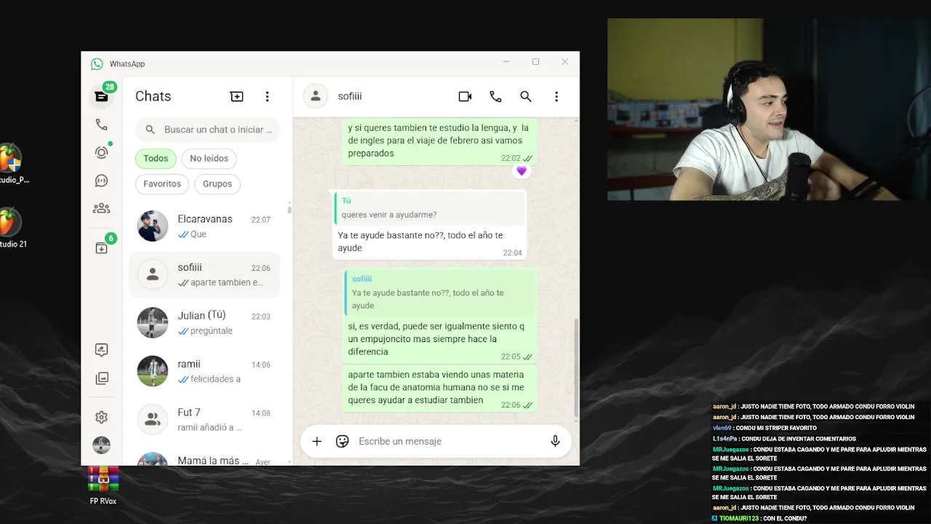Click the Fut 7 group avatar
Image resolution: width=931 pixels, height=524 pixels.
click(153, 419)
